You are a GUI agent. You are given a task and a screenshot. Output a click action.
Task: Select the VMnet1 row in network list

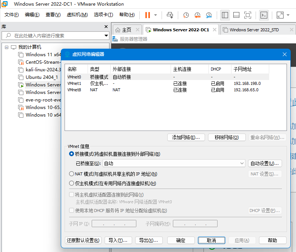[168, 83]
